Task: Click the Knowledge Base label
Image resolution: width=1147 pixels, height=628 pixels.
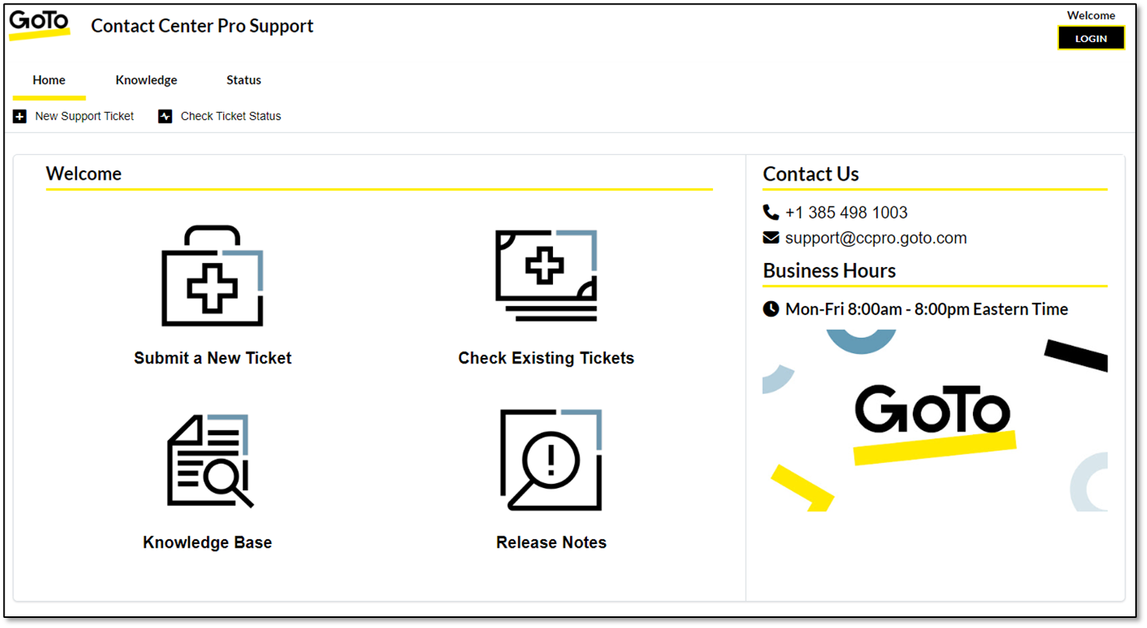Action: (x=208, y=542)
